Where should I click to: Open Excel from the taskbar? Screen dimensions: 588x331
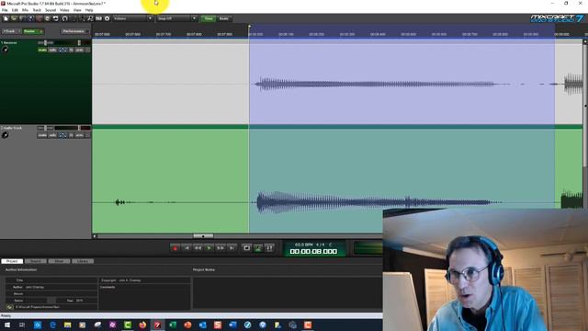(x=173, y=325)
